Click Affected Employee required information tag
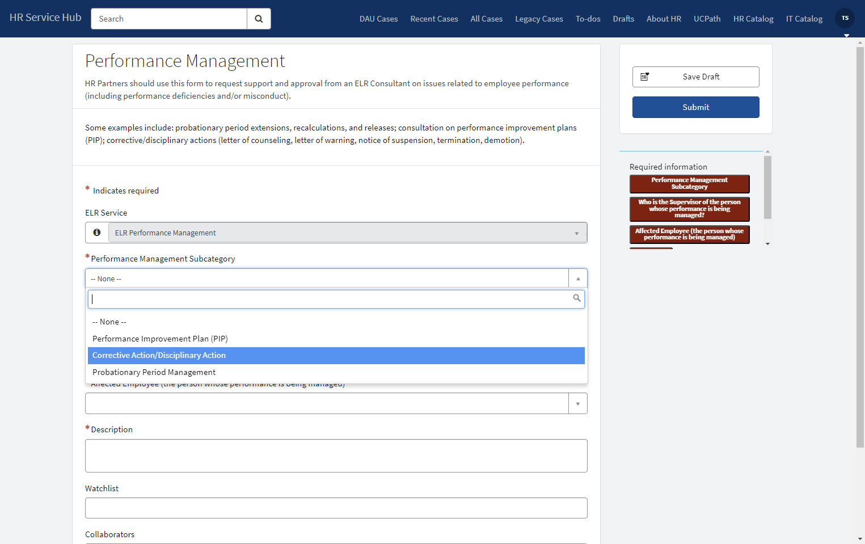Image resolution: width=865 pixels, height=544 pixels. click(x=689, y=234)
